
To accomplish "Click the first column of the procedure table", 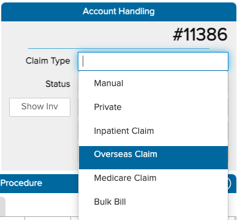I will (12, 218).
